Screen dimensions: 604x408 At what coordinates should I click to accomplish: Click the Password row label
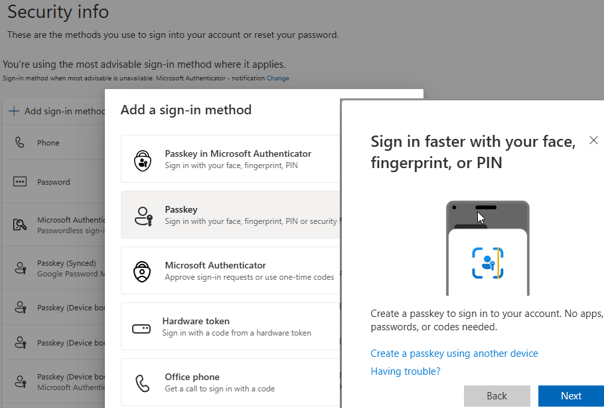pyautogui.click(x=54, y=182)
